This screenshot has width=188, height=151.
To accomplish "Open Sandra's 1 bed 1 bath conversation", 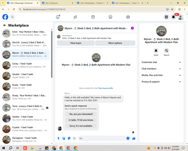I will (25, 118).
